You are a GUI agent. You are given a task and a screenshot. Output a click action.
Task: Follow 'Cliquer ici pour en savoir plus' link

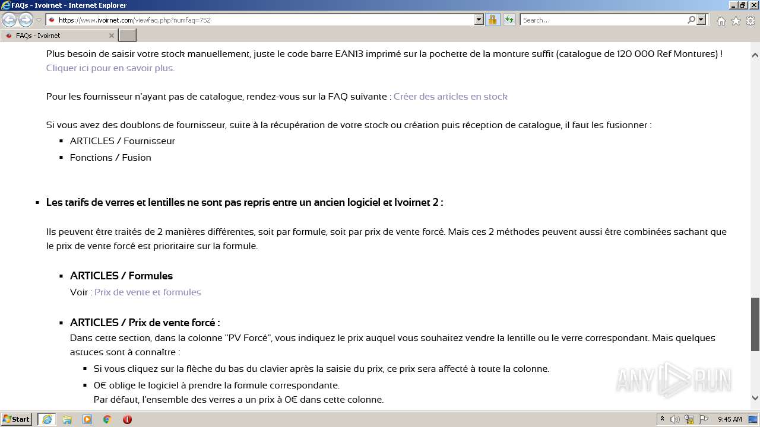tap(110, 68)
